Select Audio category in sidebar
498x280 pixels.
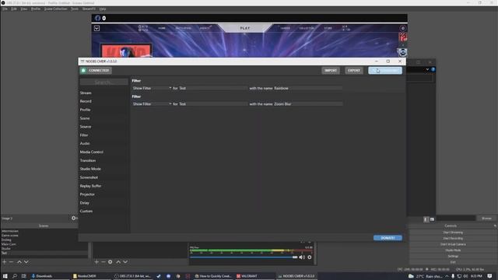(85, 143)
